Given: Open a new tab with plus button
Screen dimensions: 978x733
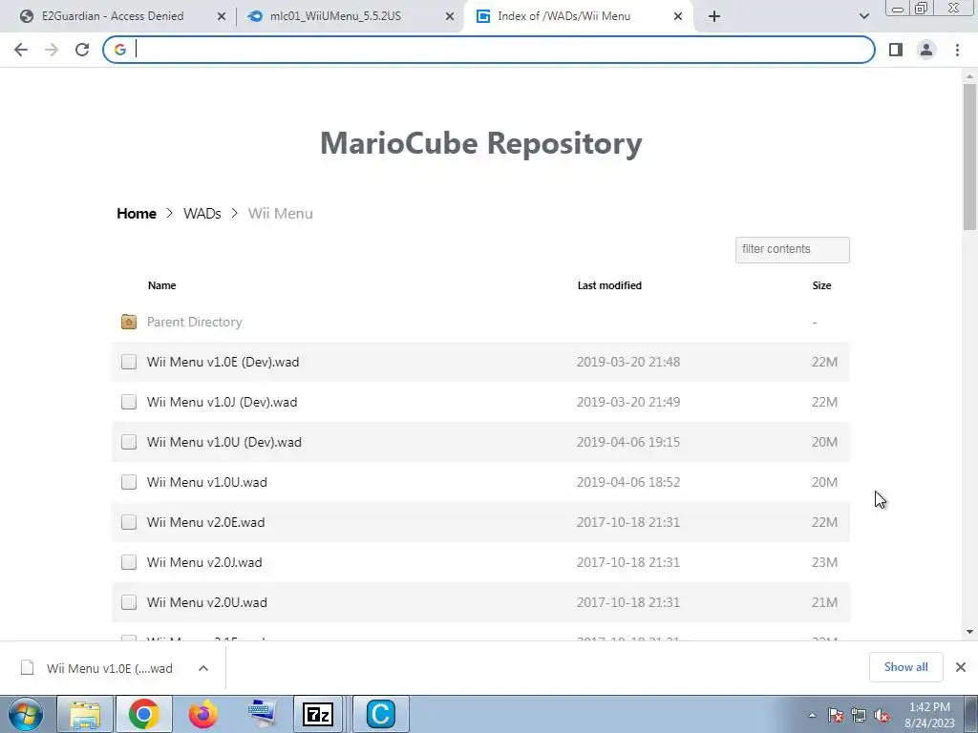Looking at the screenshot, I should [x=714, y=16].
